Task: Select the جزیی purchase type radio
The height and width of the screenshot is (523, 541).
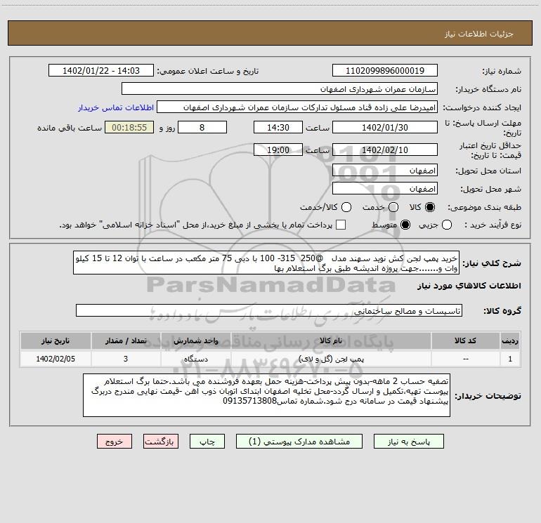Action: click(x=446, y=225)
